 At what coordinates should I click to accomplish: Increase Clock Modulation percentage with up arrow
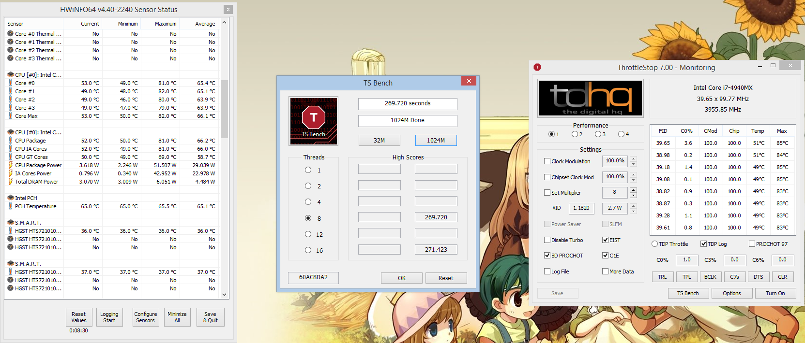click(633, 158)
